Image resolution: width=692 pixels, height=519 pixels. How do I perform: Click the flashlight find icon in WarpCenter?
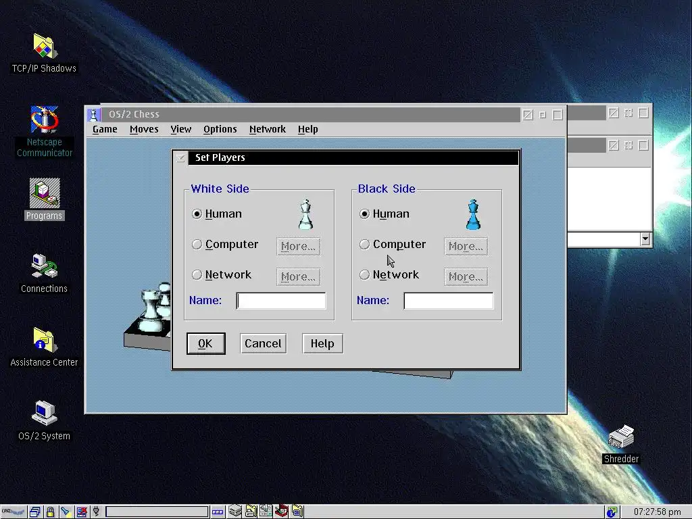[x=66, y=512]
